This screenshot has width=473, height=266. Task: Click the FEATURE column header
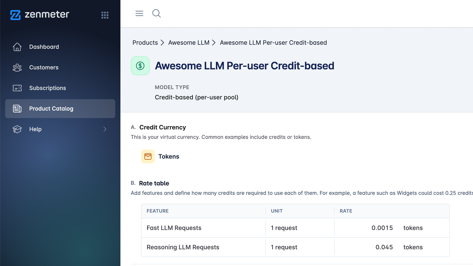157,211
